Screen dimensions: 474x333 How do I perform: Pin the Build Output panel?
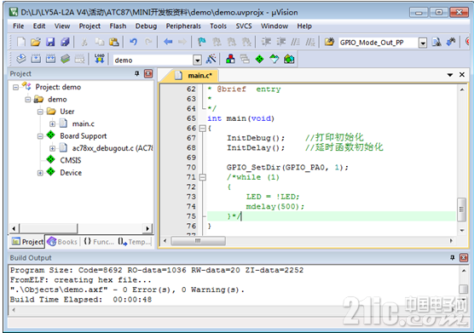pyautogui.click(x=452, y=257)
